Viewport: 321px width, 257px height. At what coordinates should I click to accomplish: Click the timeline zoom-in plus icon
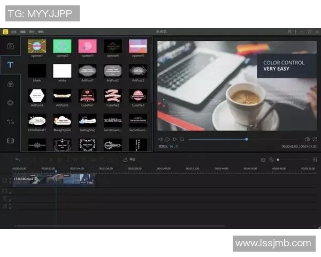coord(315,160)
